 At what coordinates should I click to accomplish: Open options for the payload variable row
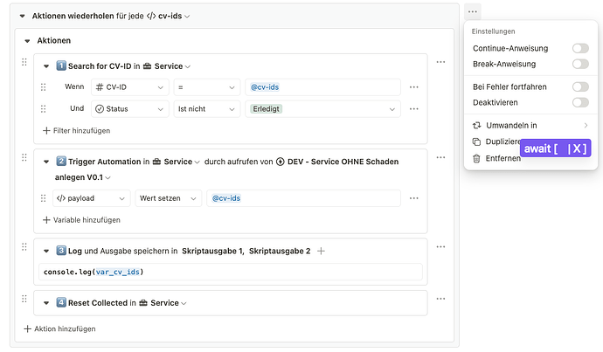click(x=414, y=198)
